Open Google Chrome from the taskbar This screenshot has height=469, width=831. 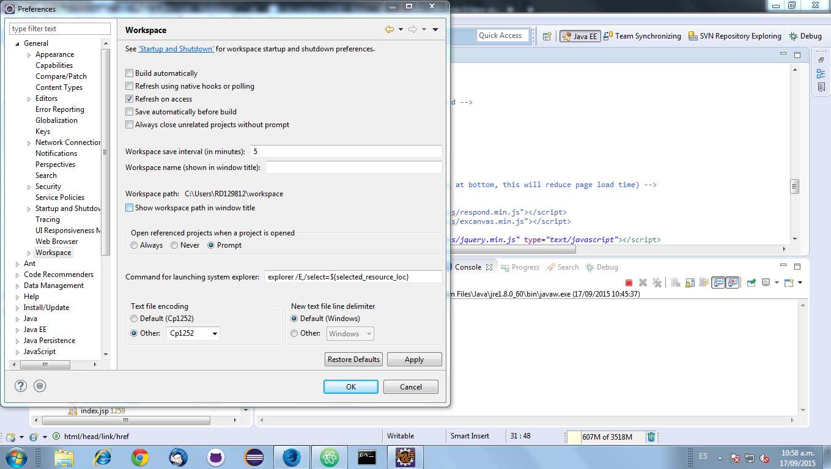coord(140,457)
